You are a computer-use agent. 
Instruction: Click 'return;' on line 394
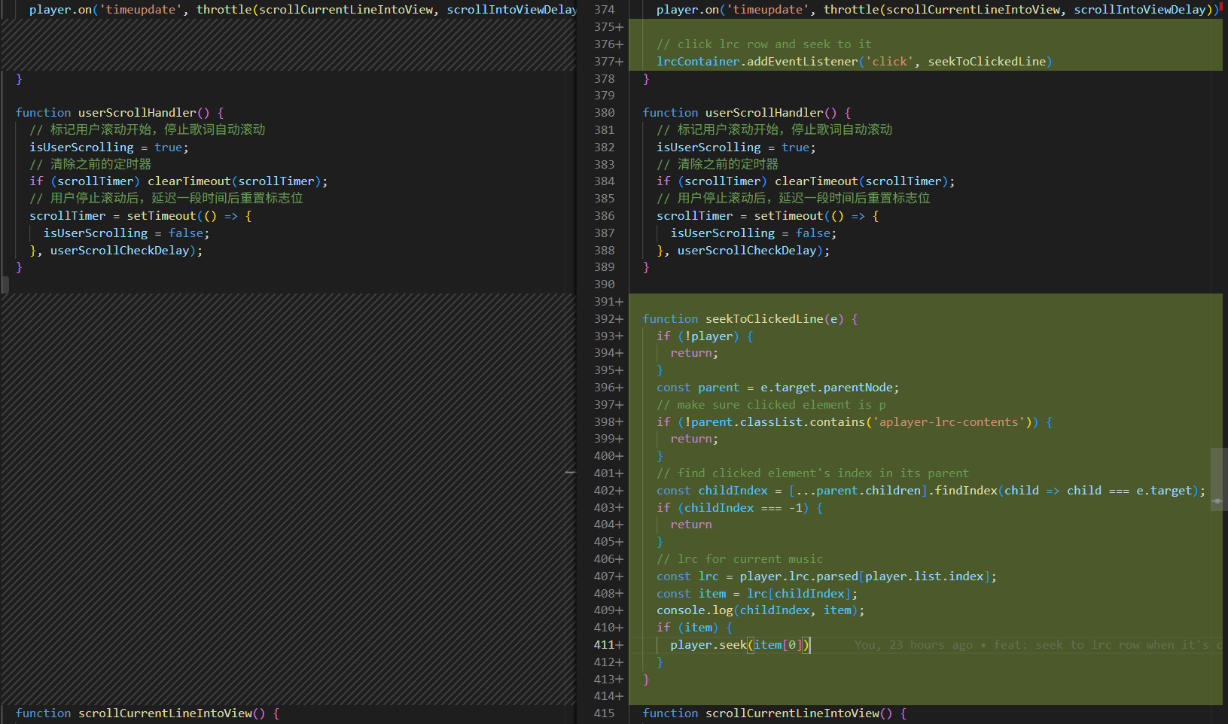(694, 353)
